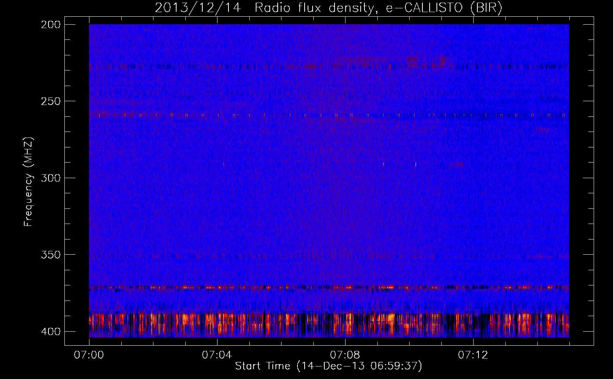Click the plot title '2013/12/14 Radio flux density'
The height and width of the screenshot is (379, 613).
(328, 8)
